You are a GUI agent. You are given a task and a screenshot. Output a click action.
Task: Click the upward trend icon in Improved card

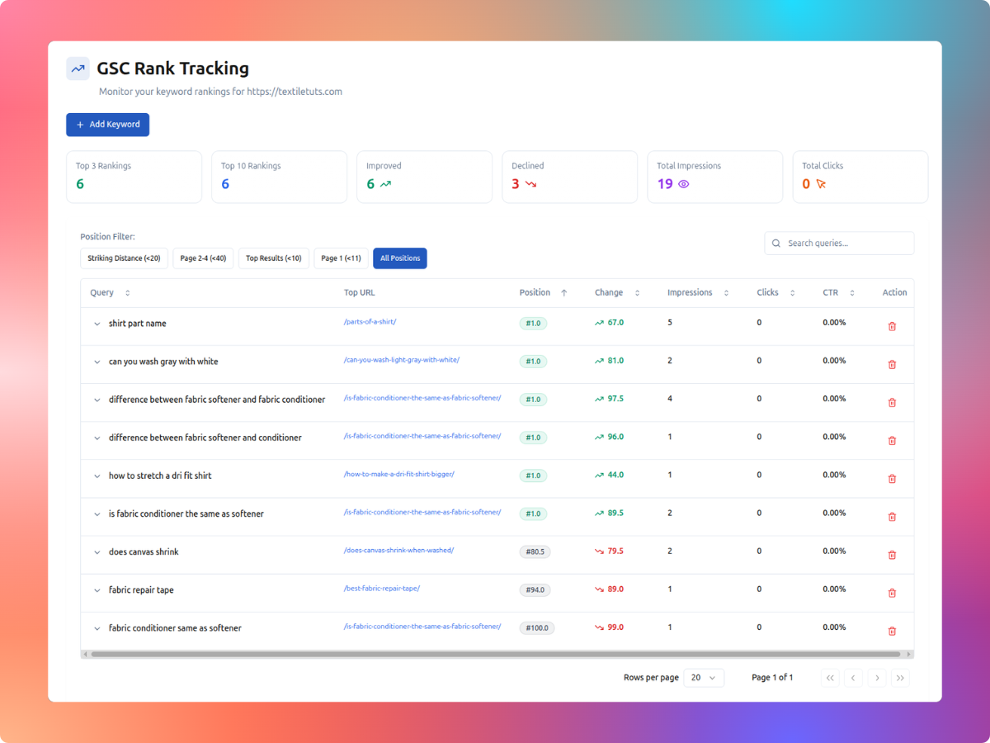pos(385,184)
